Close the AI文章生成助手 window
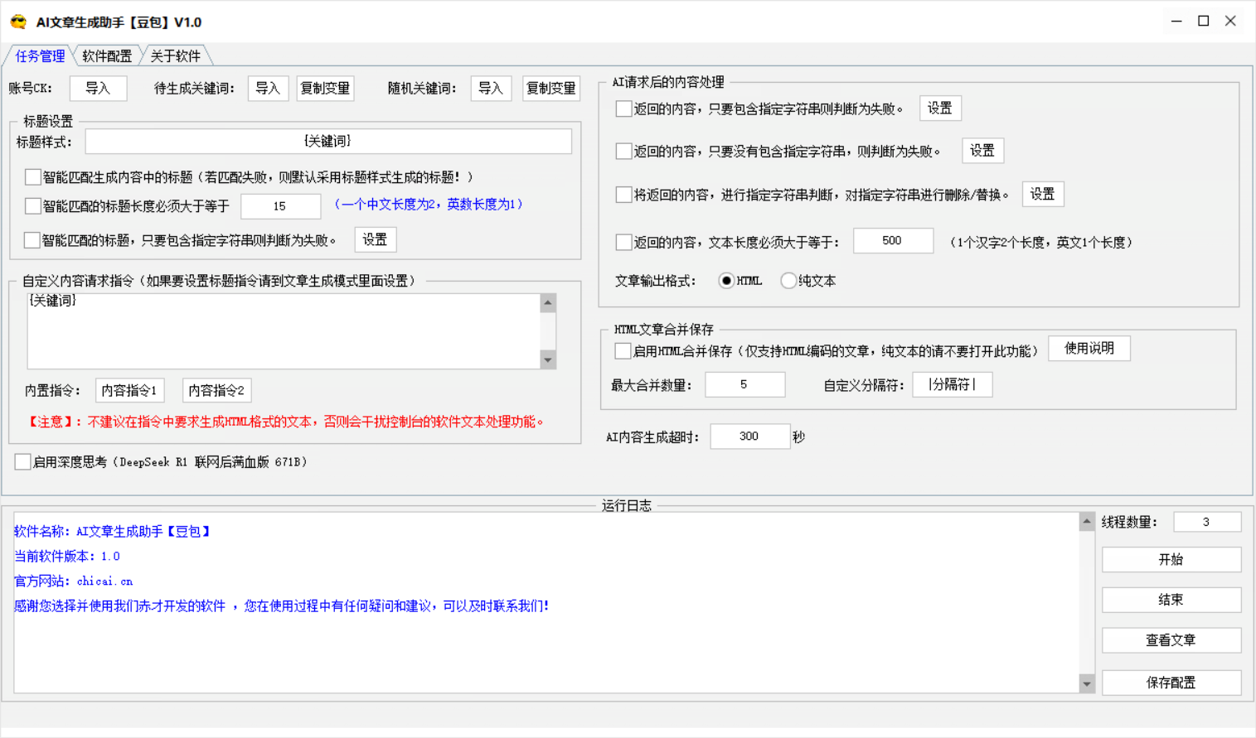 coord(1230,22)
